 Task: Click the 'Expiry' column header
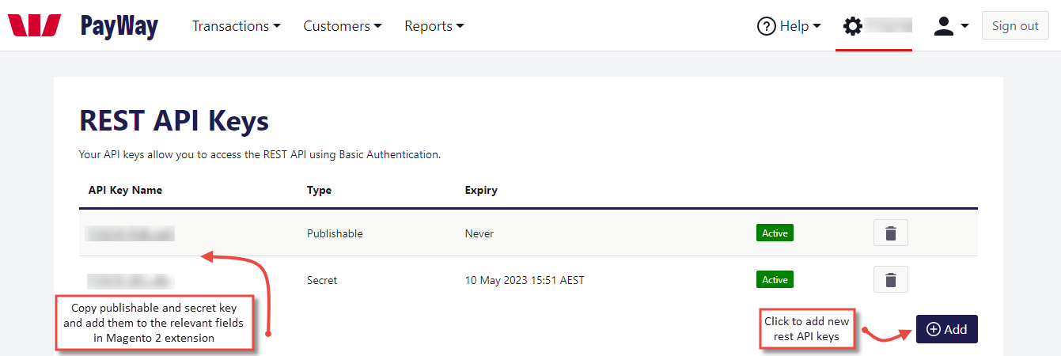[x=481, y=190]
